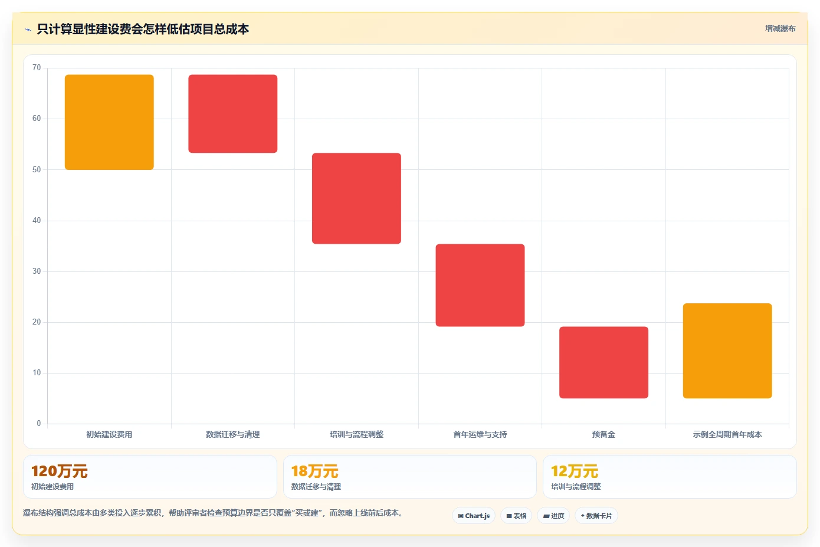Click the x-axis label 示例全周期首年成本
The width and height of the screenshot is (820, 547).
(727, 434)
